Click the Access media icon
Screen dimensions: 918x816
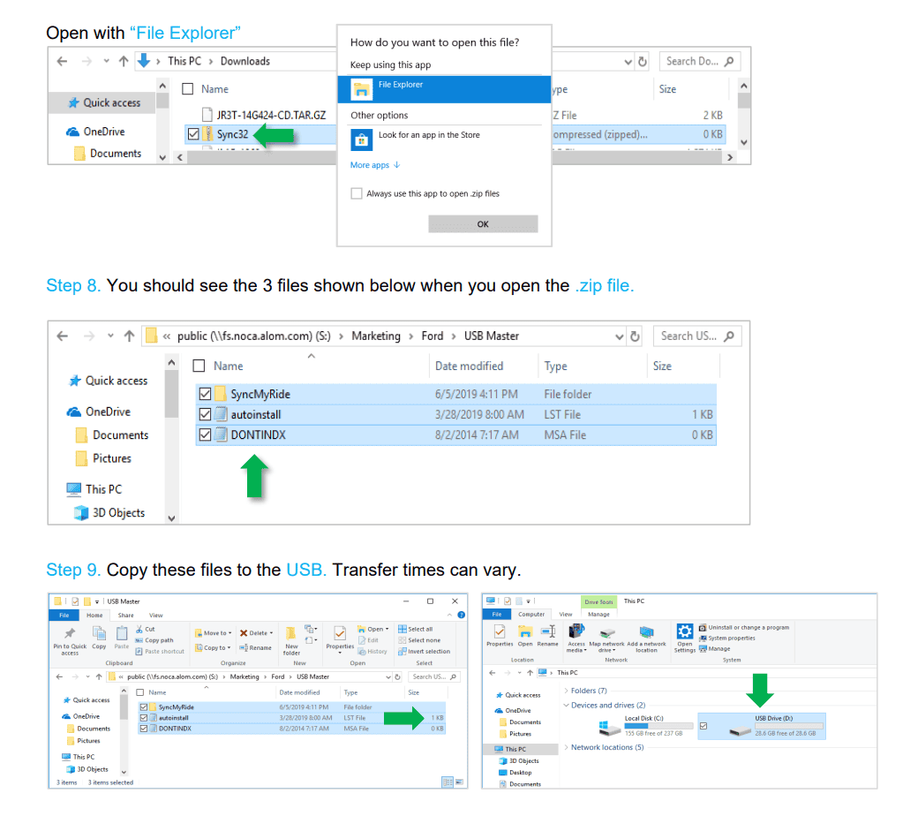(x=576, y=632)
